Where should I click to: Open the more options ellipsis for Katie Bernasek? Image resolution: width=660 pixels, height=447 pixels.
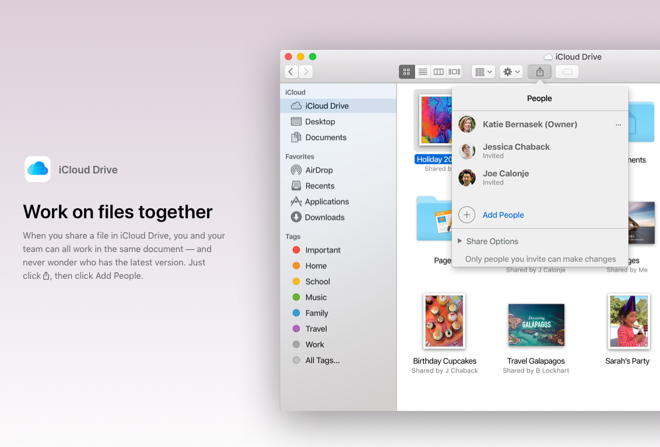(x=618, y=125)
